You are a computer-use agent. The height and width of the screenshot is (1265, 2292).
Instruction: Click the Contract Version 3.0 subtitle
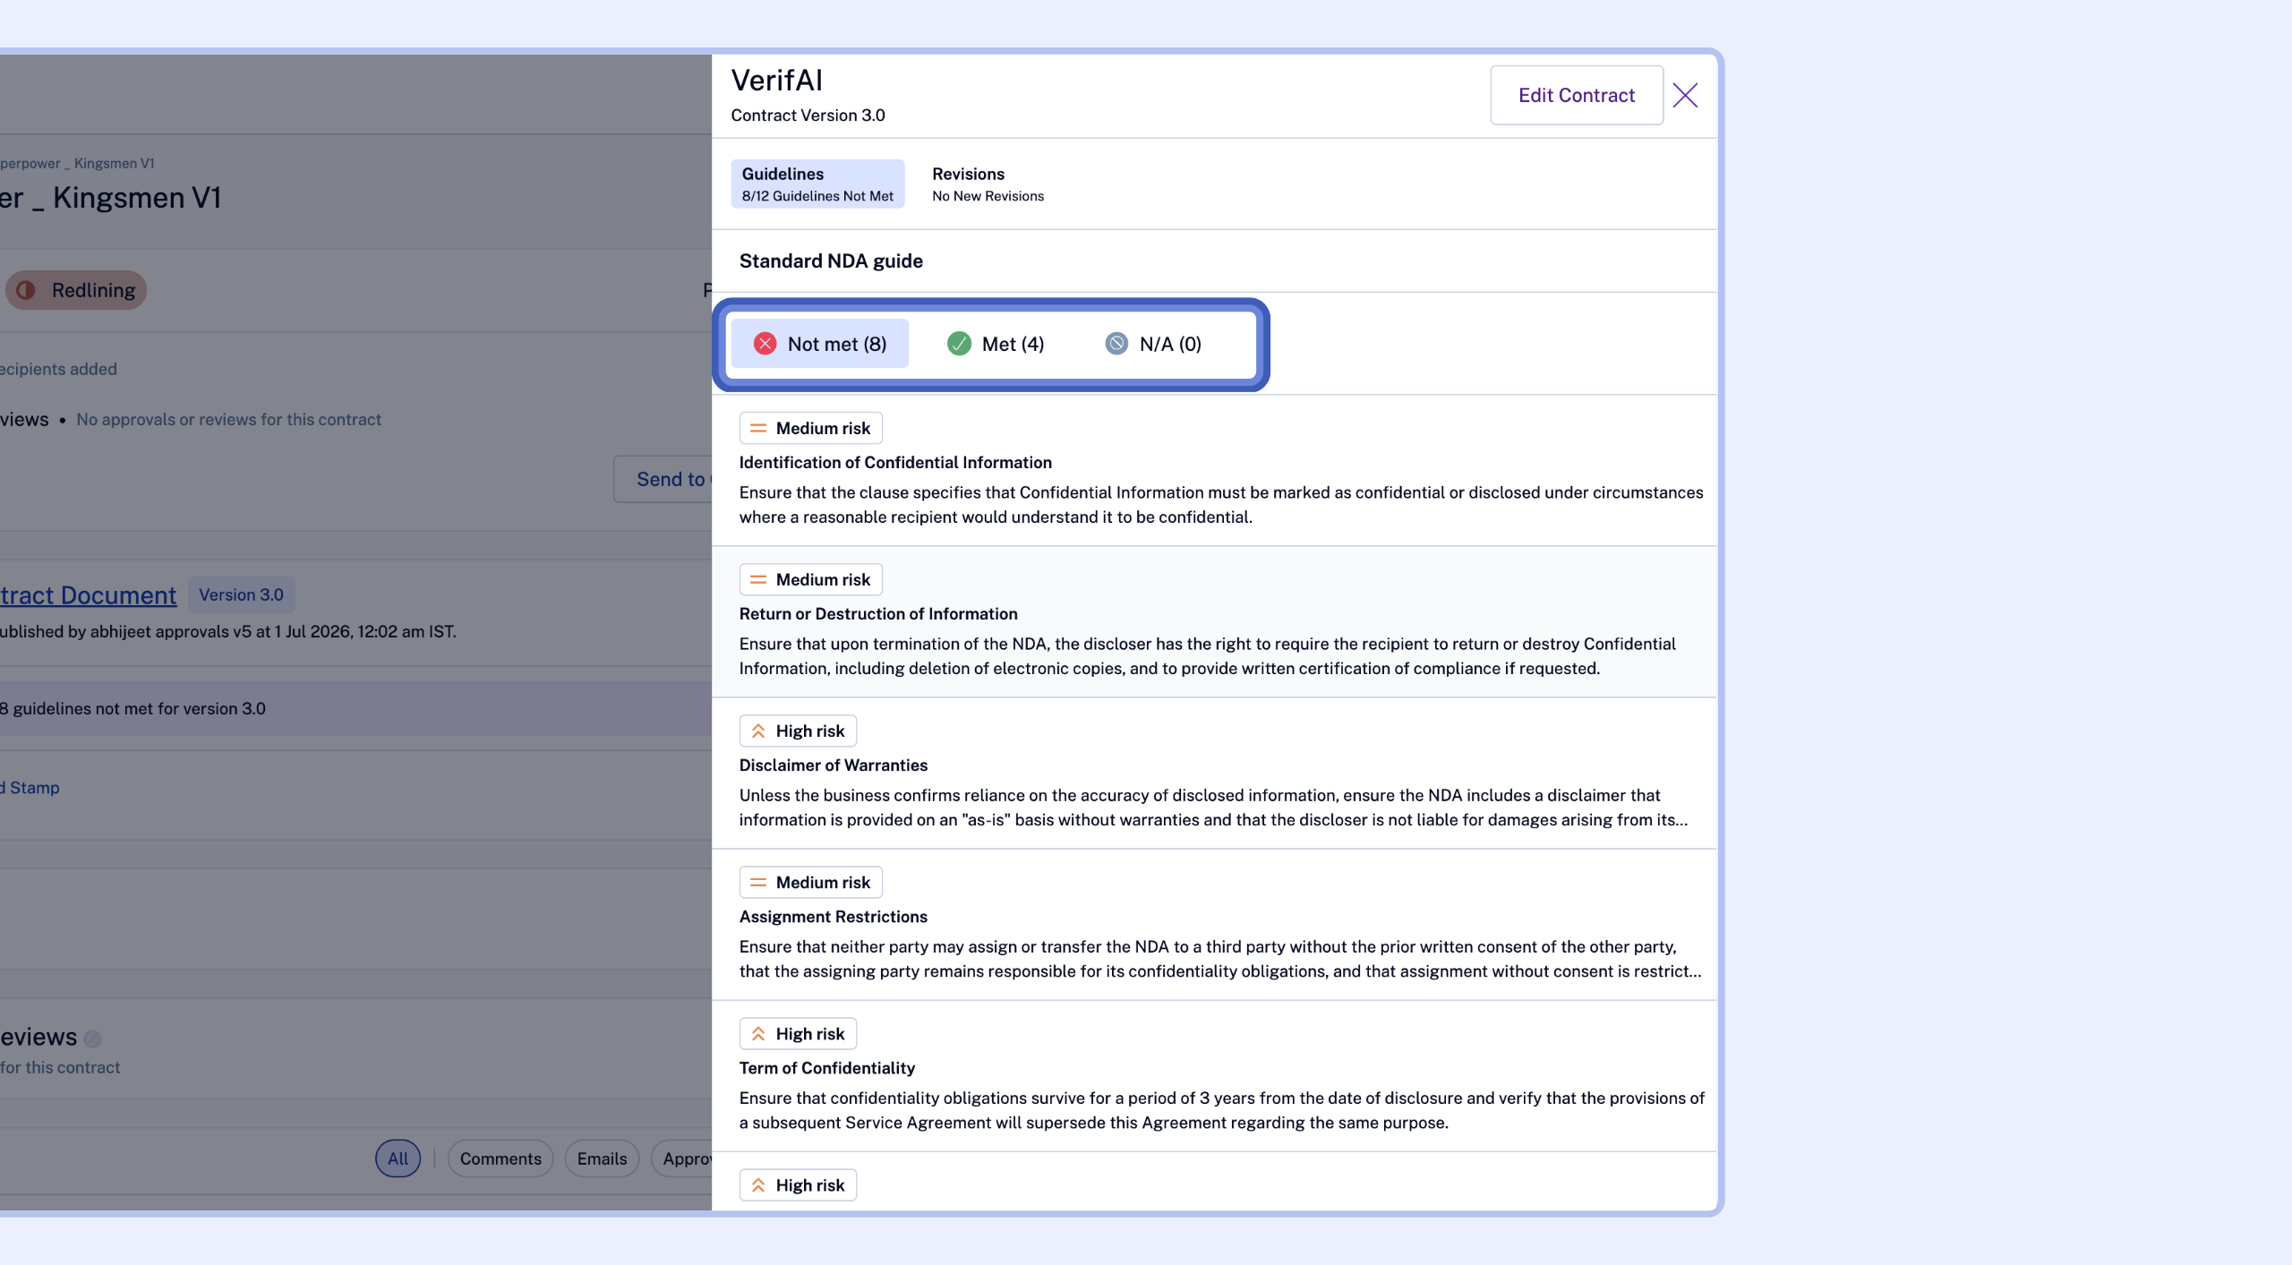(x=808, y=115)
